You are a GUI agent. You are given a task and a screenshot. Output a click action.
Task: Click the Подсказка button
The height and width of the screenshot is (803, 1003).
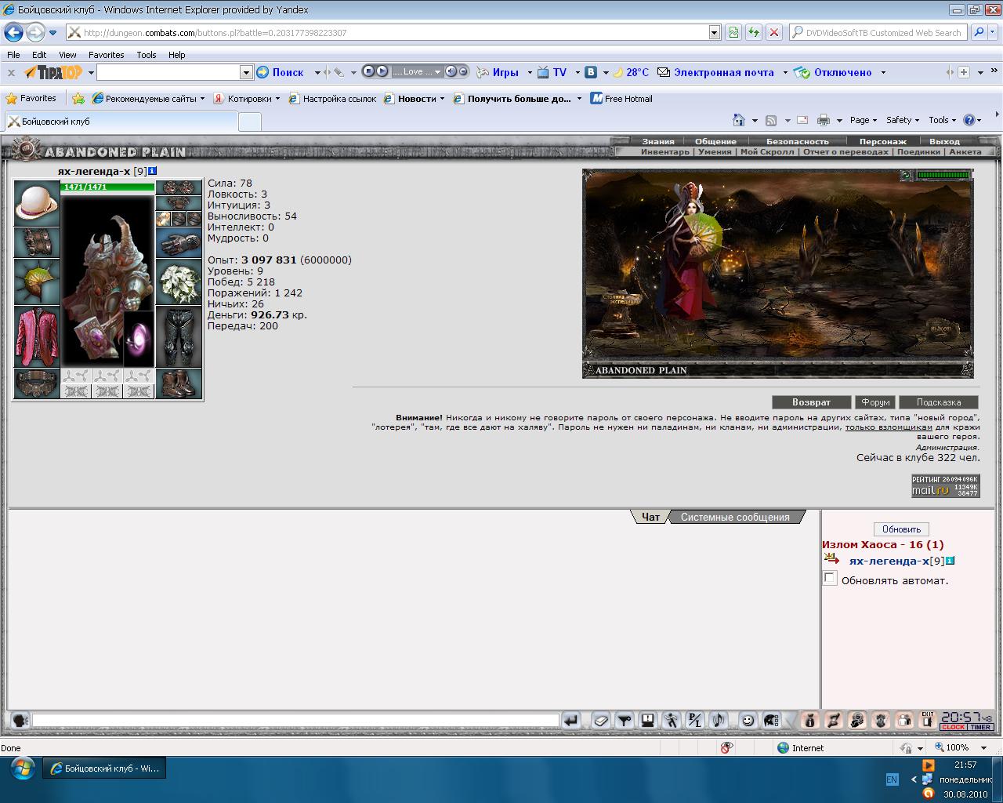tap(939, 402)
